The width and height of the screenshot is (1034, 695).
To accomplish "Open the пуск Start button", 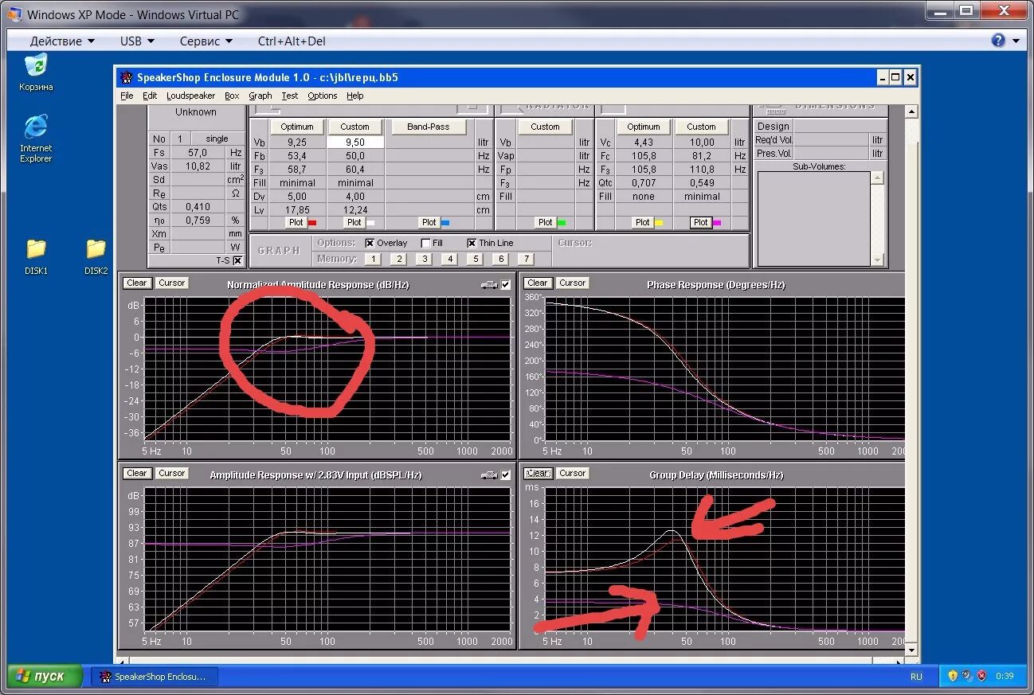I will [43, 676].
